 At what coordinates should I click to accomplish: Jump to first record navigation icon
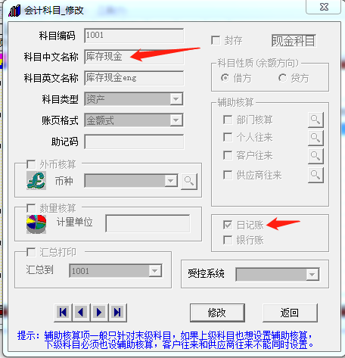[x=63, y=313]
